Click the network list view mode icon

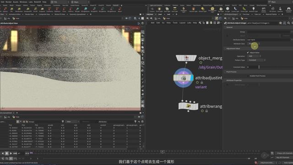[207, 23]
